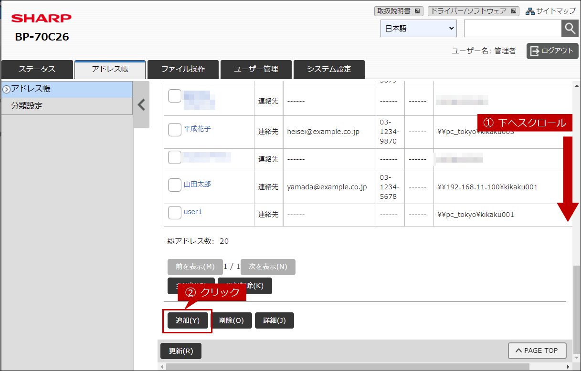
Task: Open ドライバー/ソフトウェア external link
Action: pos(473,11)
